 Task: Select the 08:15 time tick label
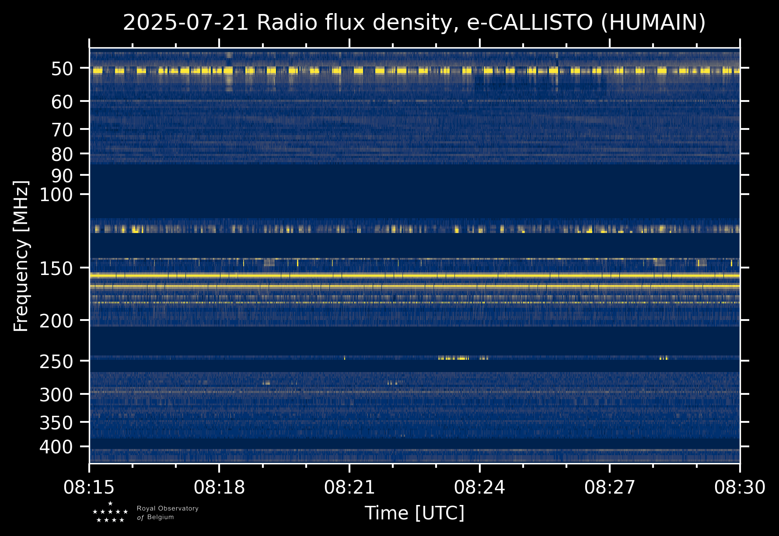pos(89,487)
